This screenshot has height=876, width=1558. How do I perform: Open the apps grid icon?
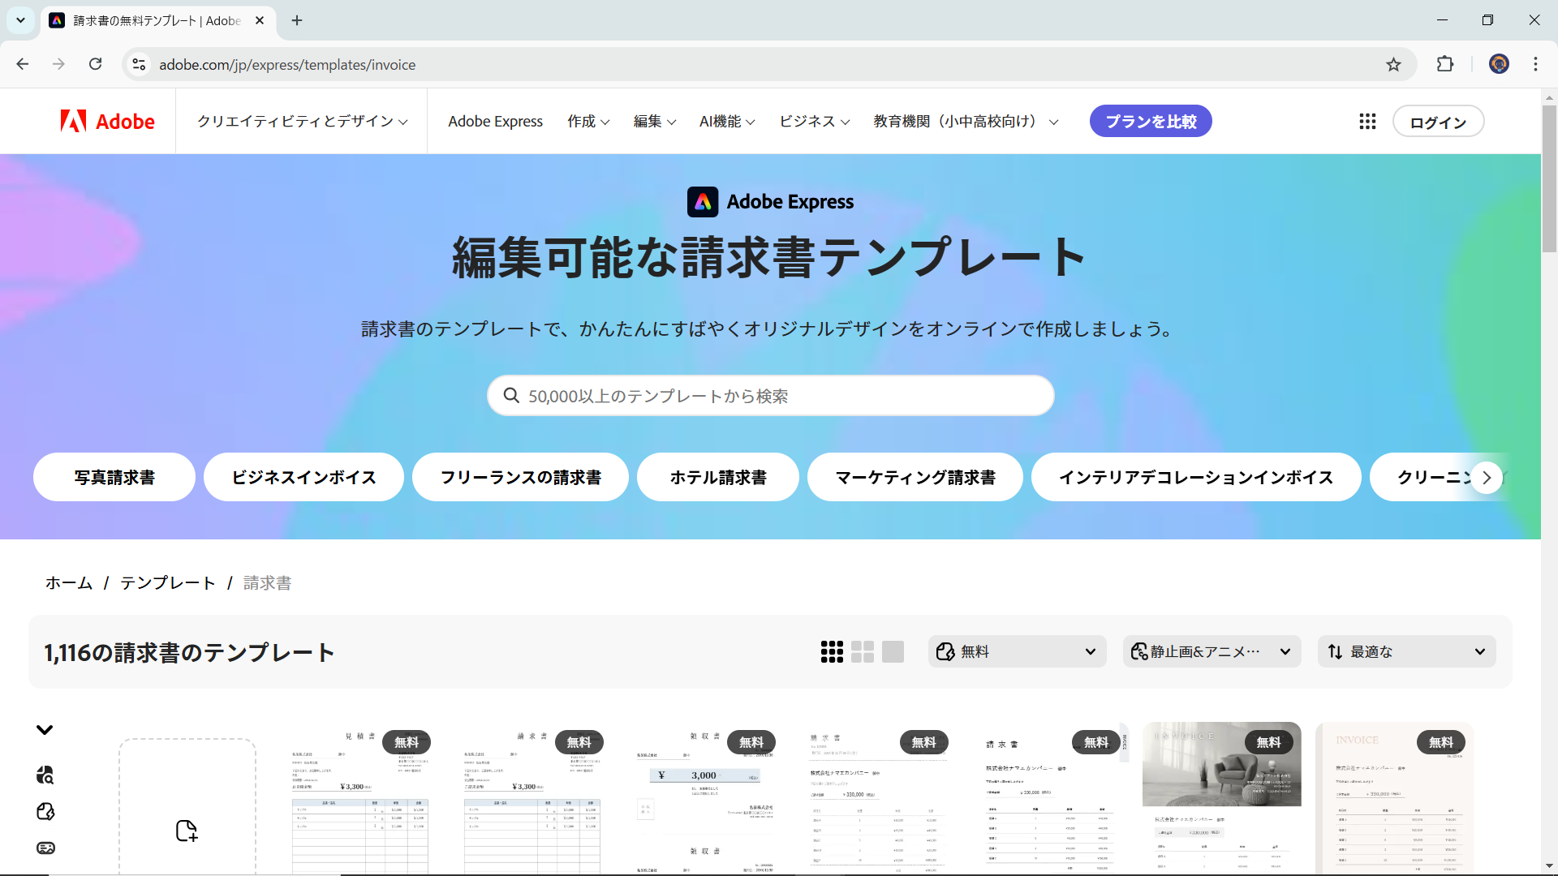click(x=1367, y=122)
